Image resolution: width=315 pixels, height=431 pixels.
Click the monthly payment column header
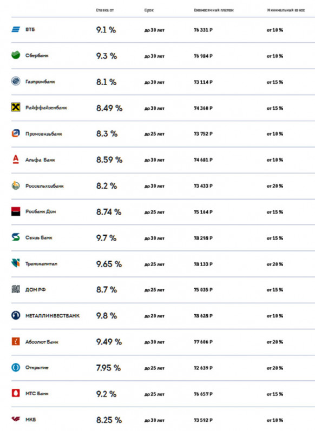214,10
